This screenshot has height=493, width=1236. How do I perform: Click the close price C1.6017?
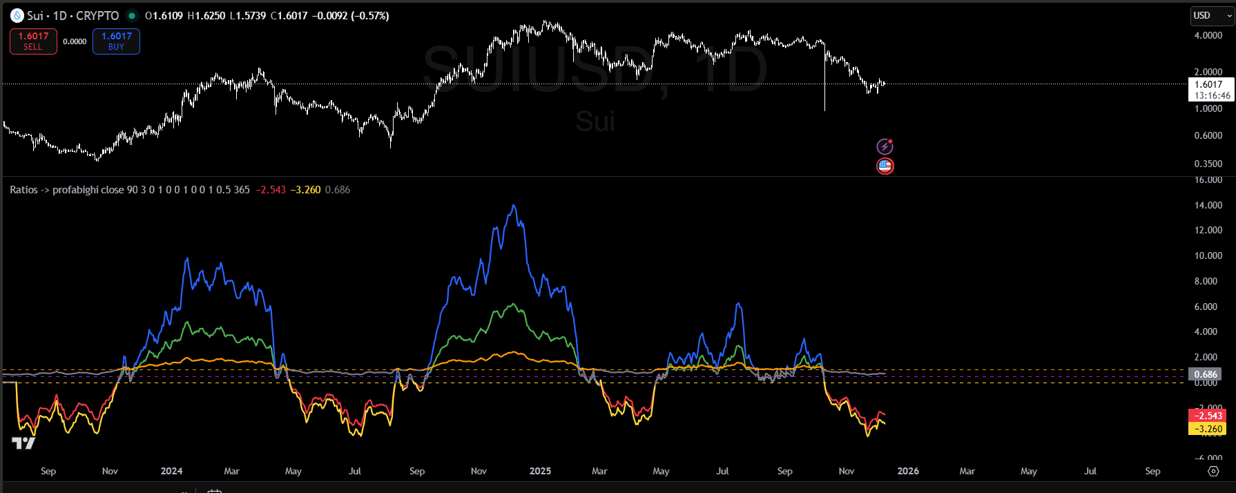pyautogui.click(x=289, y=15)
